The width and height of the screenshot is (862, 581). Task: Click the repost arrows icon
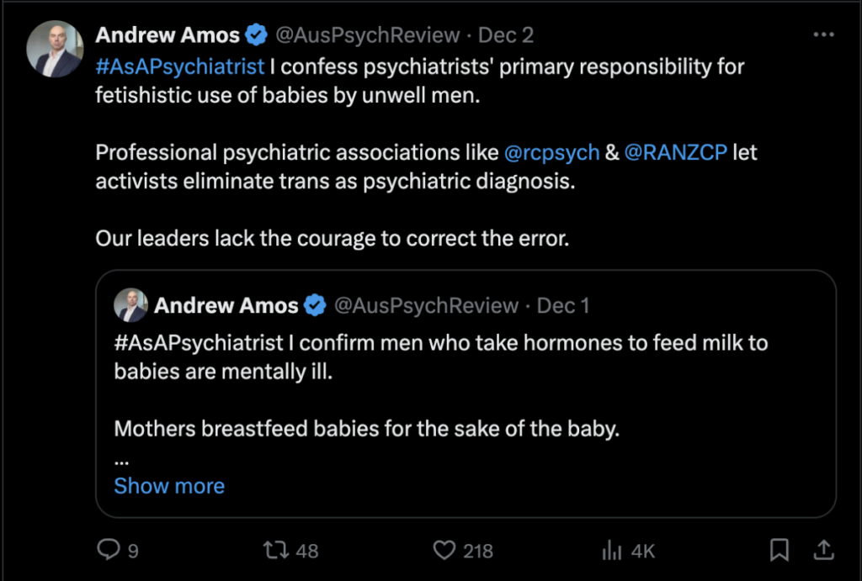click(x=274, y=550)
